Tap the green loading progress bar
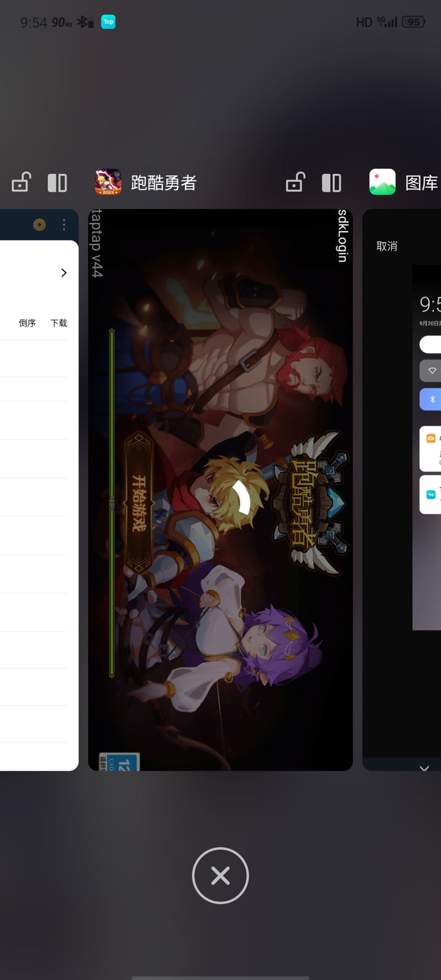The width and height of the screenshot is (441, 980). (112, 503)
